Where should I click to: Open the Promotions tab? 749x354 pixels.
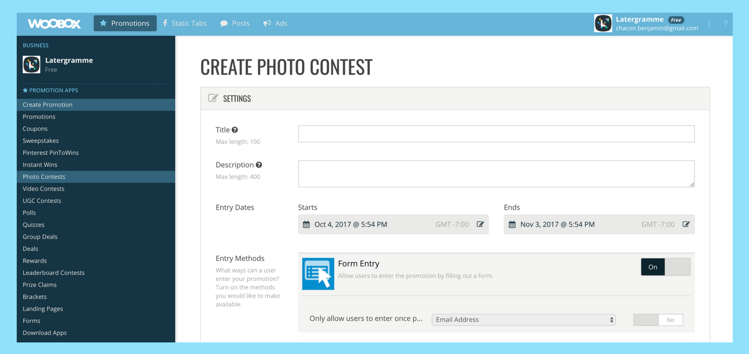[125, 23]
